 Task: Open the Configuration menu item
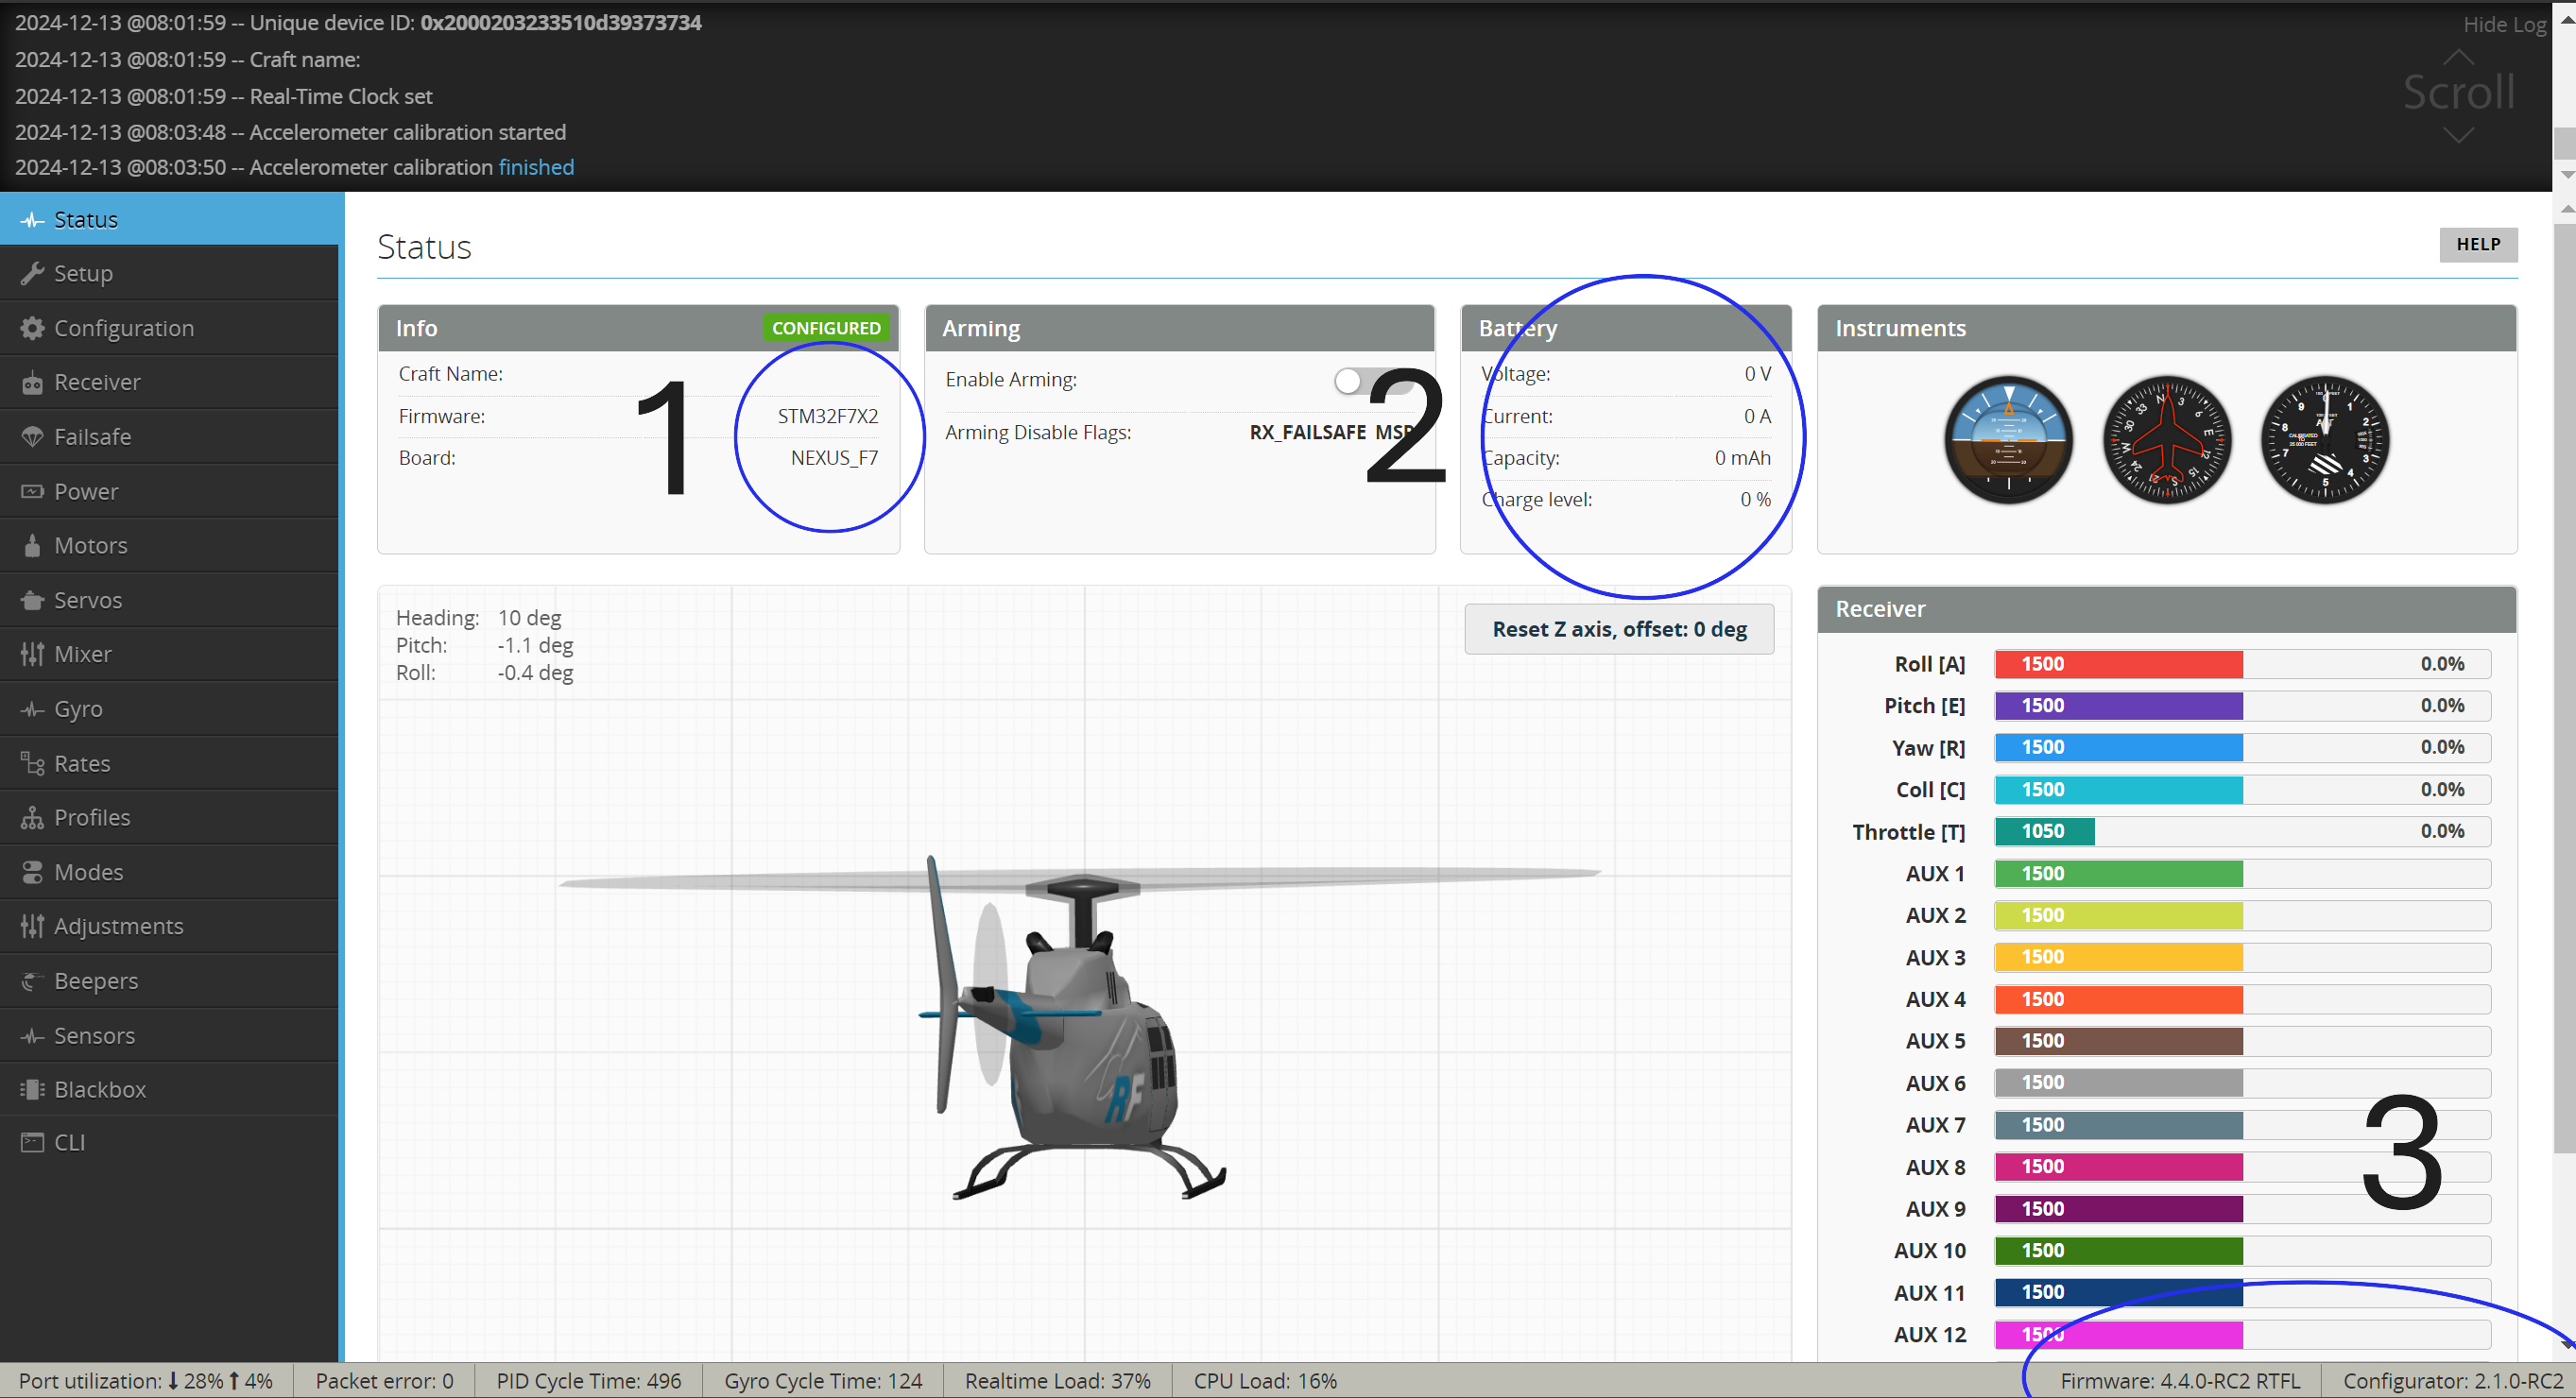124,327
